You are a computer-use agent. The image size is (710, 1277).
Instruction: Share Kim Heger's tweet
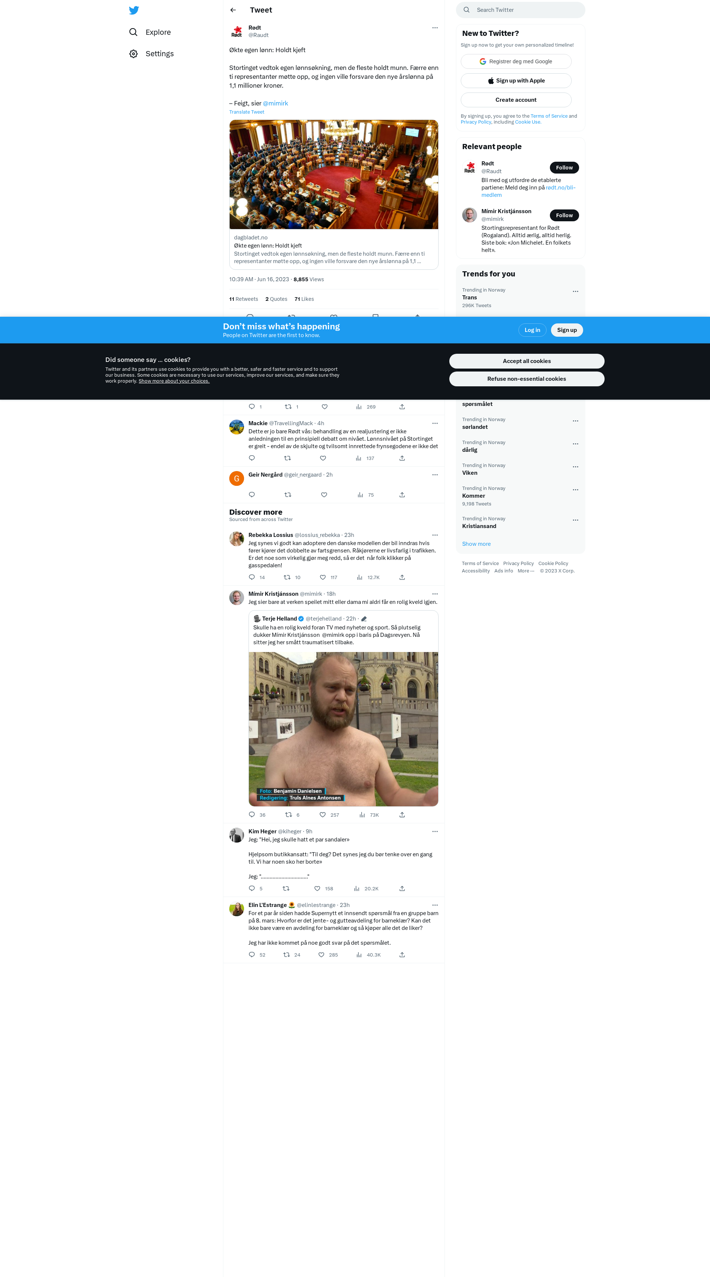(x=402, y=888)
